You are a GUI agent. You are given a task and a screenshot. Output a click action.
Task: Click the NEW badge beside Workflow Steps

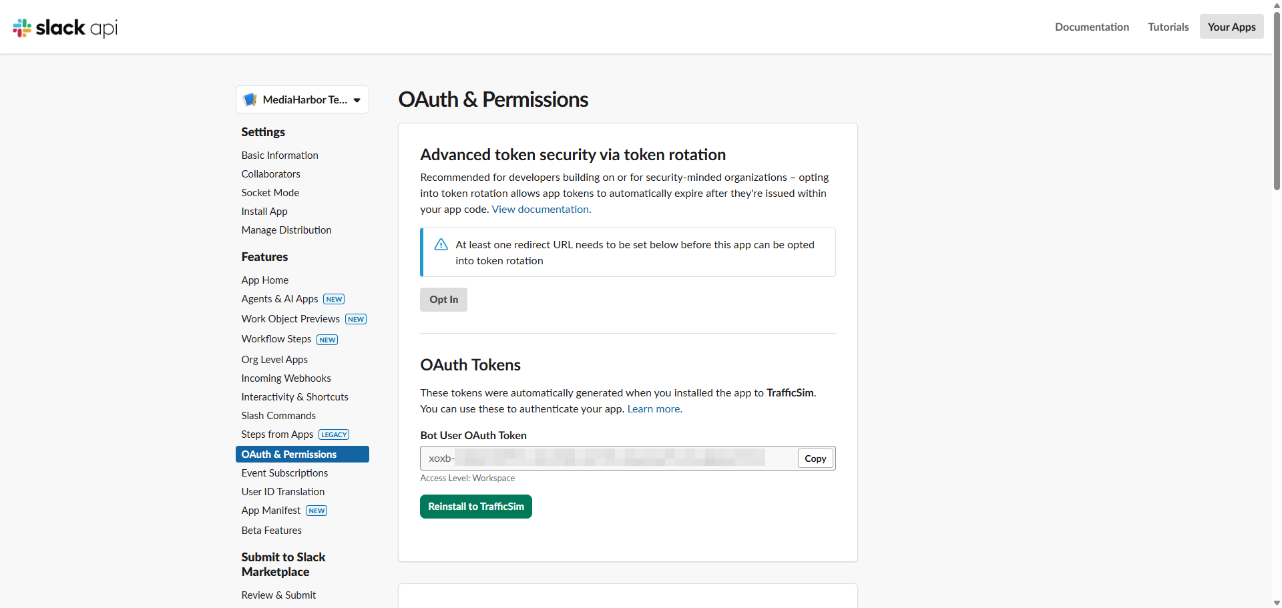pos(327,340)
